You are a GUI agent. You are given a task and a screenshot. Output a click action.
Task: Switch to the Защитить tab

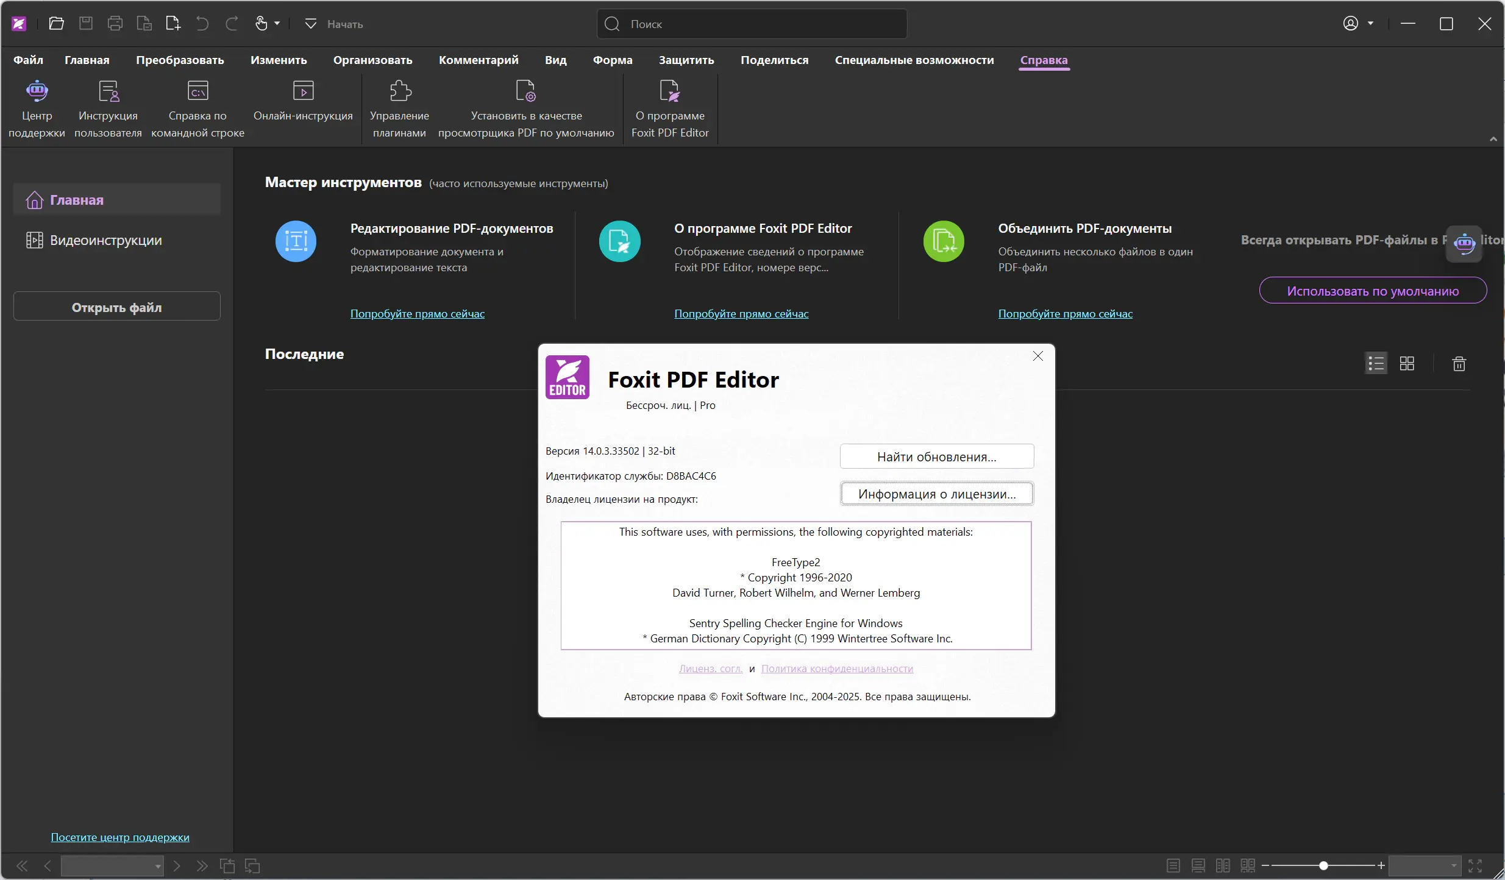(686, 60)
